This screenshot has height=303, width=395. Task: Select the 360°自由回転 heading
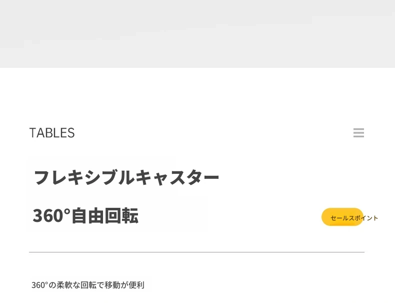tap(85, 216)
